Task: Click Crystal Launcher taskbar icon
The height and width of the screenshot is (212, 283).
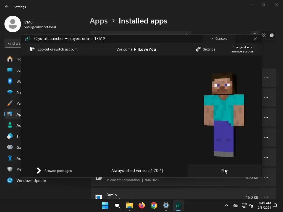Action: pyautogui.click(x=178, y=205)
